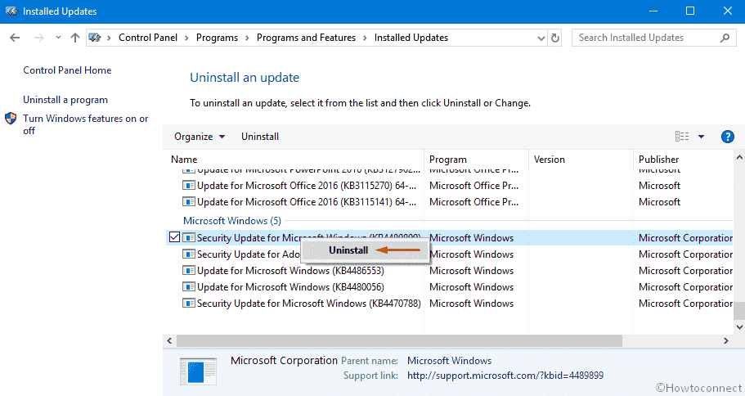Open Control Panel breadcrumb

pyautogui.click(x=148, y=38)
